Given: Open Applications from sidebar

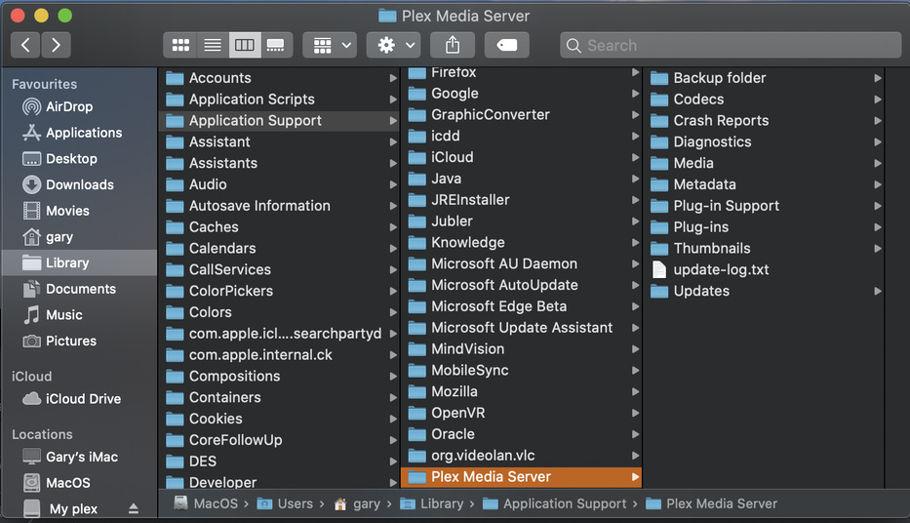Looking at the screenshot, I should click(84, 133).
